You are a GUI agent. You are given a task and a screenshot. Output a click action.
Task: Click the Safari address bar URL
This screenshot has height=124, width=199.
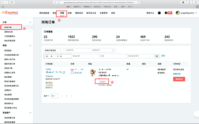(x=99, y=2)
